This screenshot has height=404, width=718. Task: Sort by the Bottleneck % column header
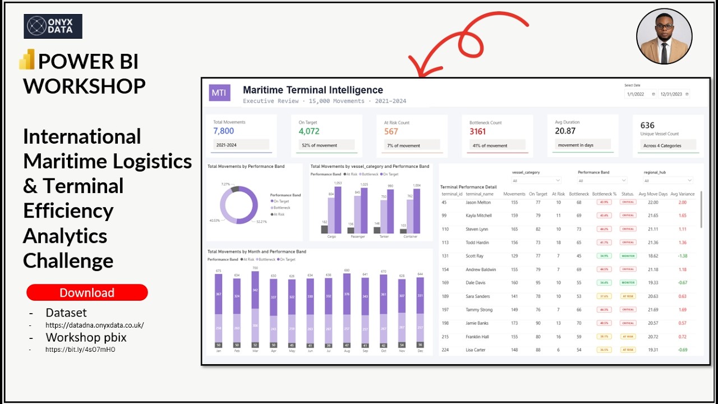tap(605, 194)
